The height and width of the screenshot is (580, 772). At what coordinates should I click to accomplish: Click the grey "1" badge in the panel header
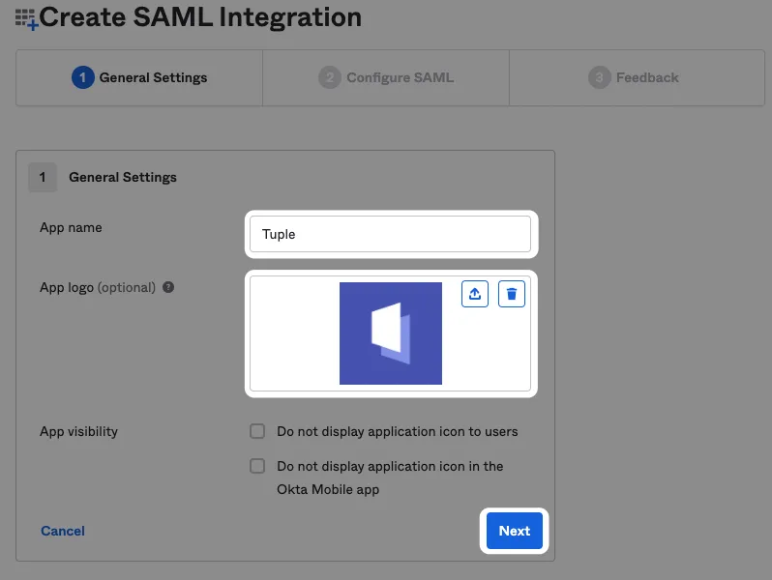click(42, 177)
